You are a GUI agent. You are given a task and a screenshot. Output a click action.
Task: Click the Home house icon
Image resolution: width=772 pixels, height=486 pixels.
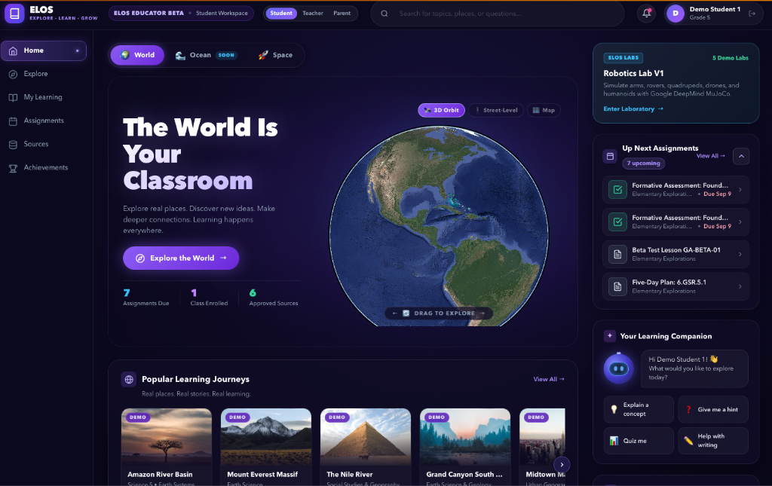pos(14,50)
